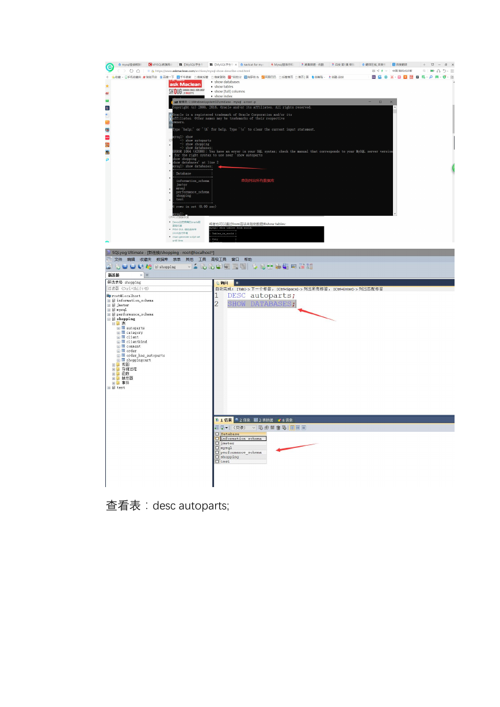This screenshot has width=500, height=707.
Task: Open the 编辑 menu in SQLyog
Action: [131, 260]
